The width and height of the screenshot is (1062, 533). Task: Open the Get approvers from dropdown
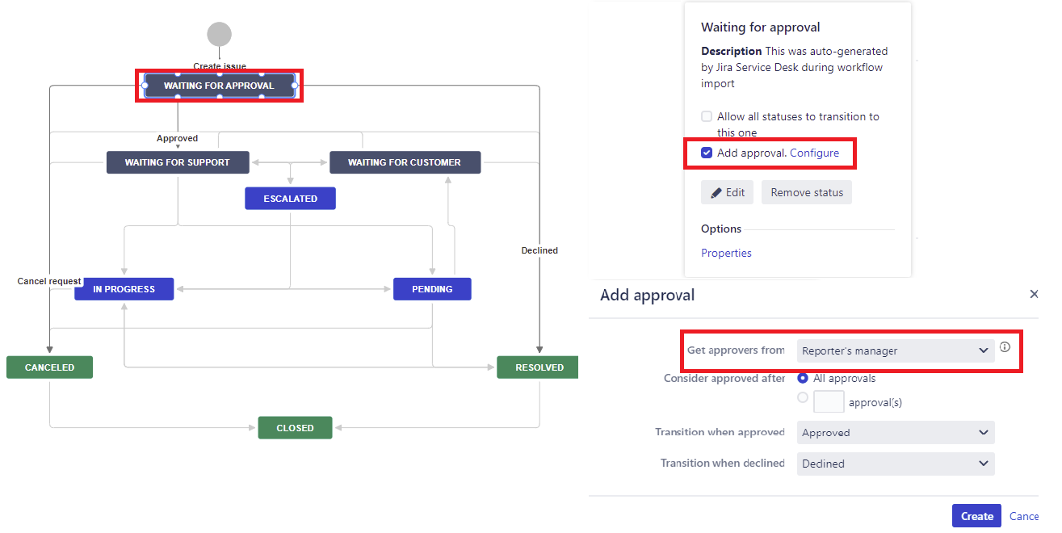tap(895, 350)
